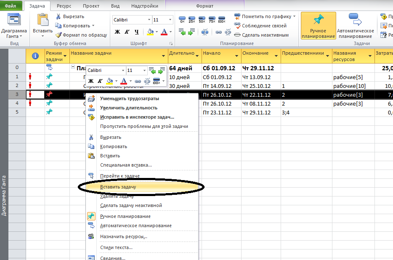This screenshot has width=393, height=260.
Task: Open the Шрифт group dialog launcher
Action: [171, 44]
